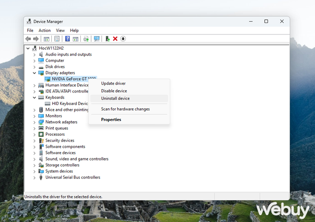Image resolution: width=315 pixels, height=222 pixels.
Task: Click the Properties toolbar icon
Action: (57, 39)
